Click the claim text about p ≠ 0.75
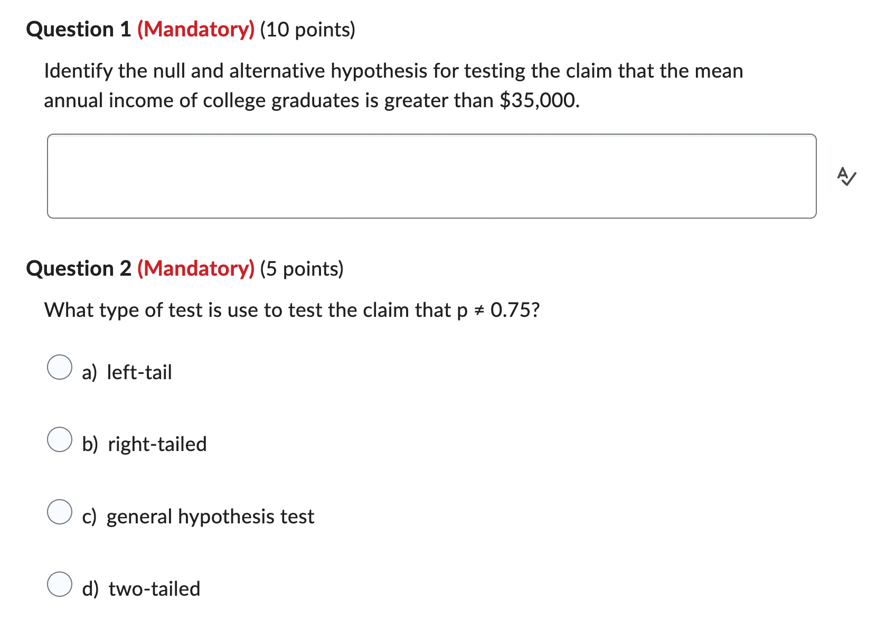886x638 pixels. 292,311
